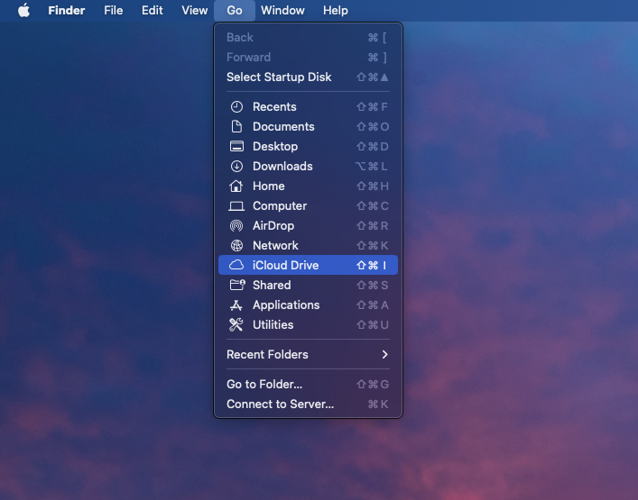The width and height of the screenshot is (638, 500).
Task: Select the Applications label
Action: click(x=286, y=305)
